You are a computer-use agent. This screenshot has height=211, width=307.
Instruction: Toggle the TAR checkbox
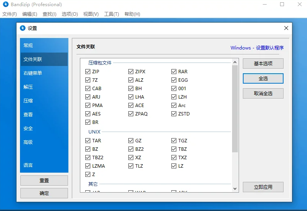pyautogui.click(x=88, y=140)
